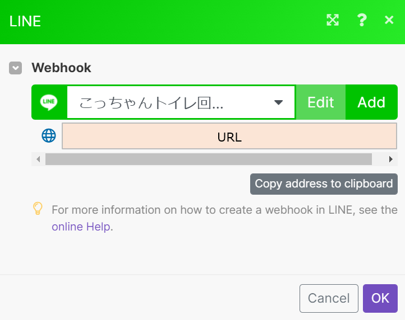Viewport: 405px width, 320px height.
Task: Click the fullscreen expand arrows icon
Action: coord(333,20)
